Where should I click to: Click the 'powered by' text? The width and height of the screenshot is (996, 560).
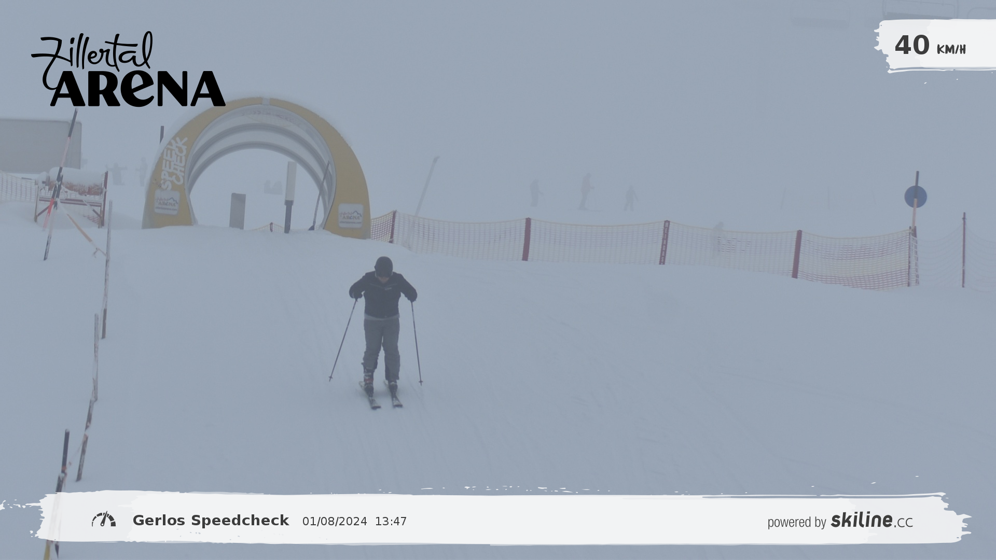click(x=796, y=522)
